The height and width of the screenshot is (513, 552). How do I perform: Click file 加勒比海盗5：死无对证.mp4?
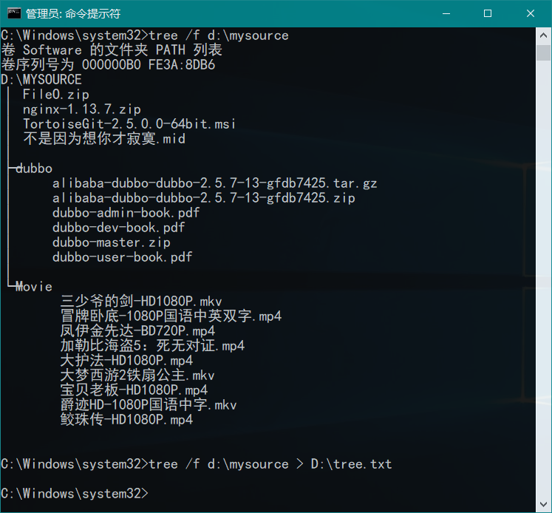pos(152,346)
